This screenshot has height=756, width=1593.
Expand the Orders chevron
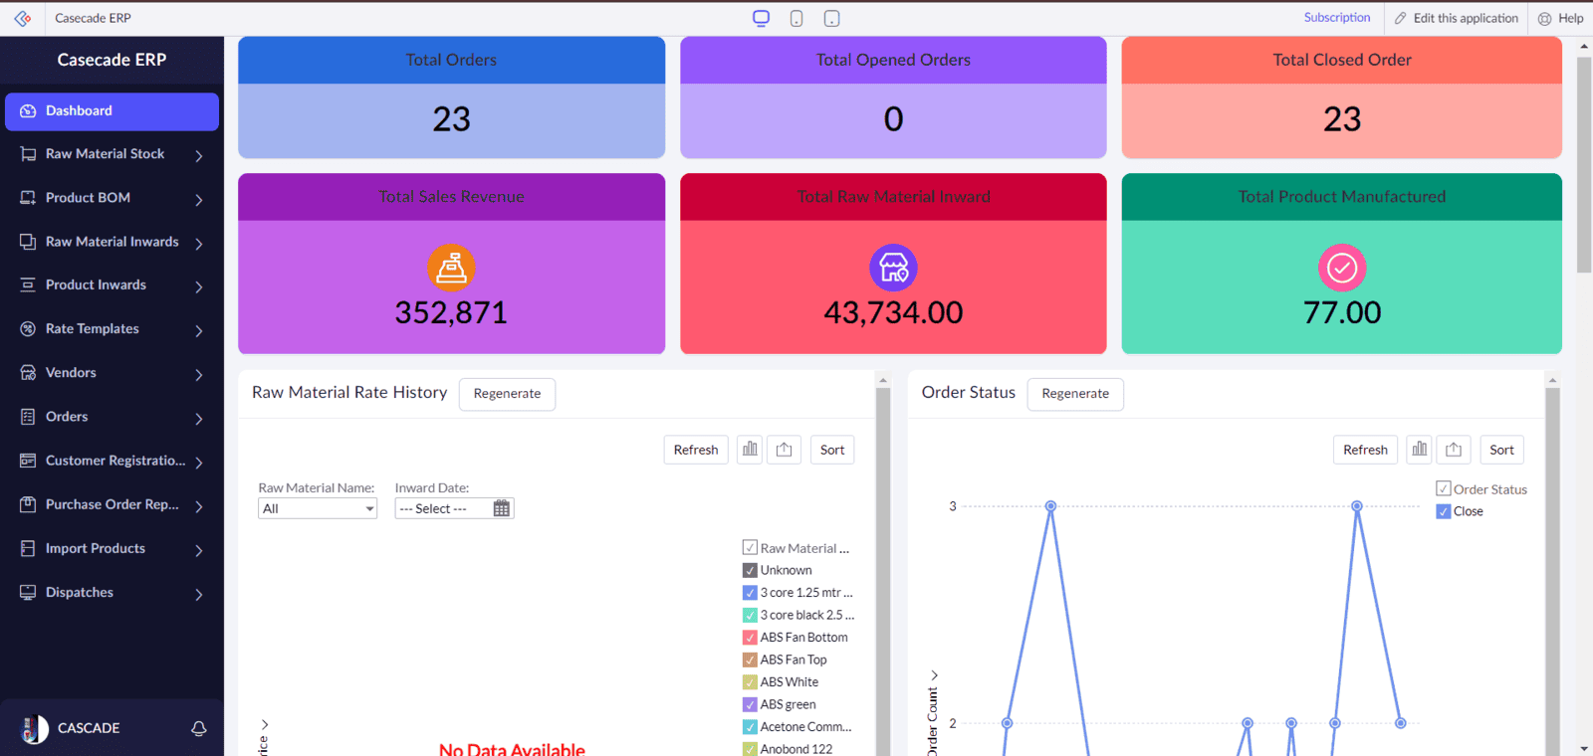pyautogui.click(x=199, y=418)
